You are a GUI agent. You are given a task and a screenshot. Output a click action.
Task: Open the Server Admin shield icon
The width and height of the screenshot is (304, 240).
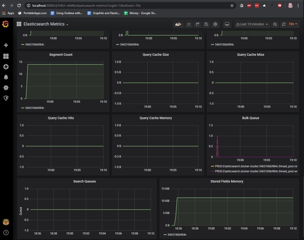(x=6, y=98)
